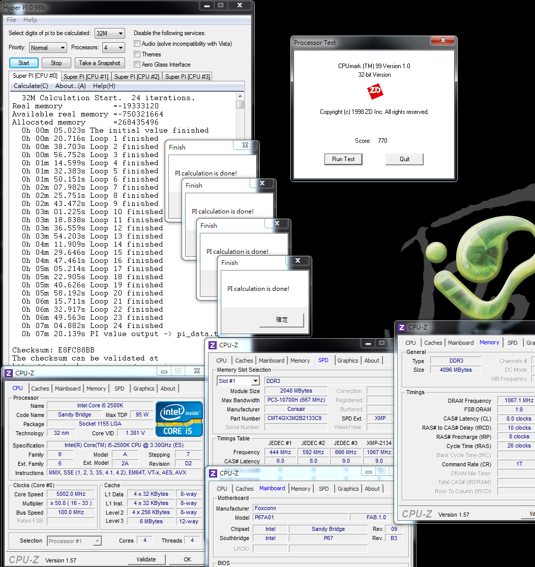Click the CPU-Z icon in the Mainboard window title
This screenshot has height=567, width=535.
(x=214, y=473)
